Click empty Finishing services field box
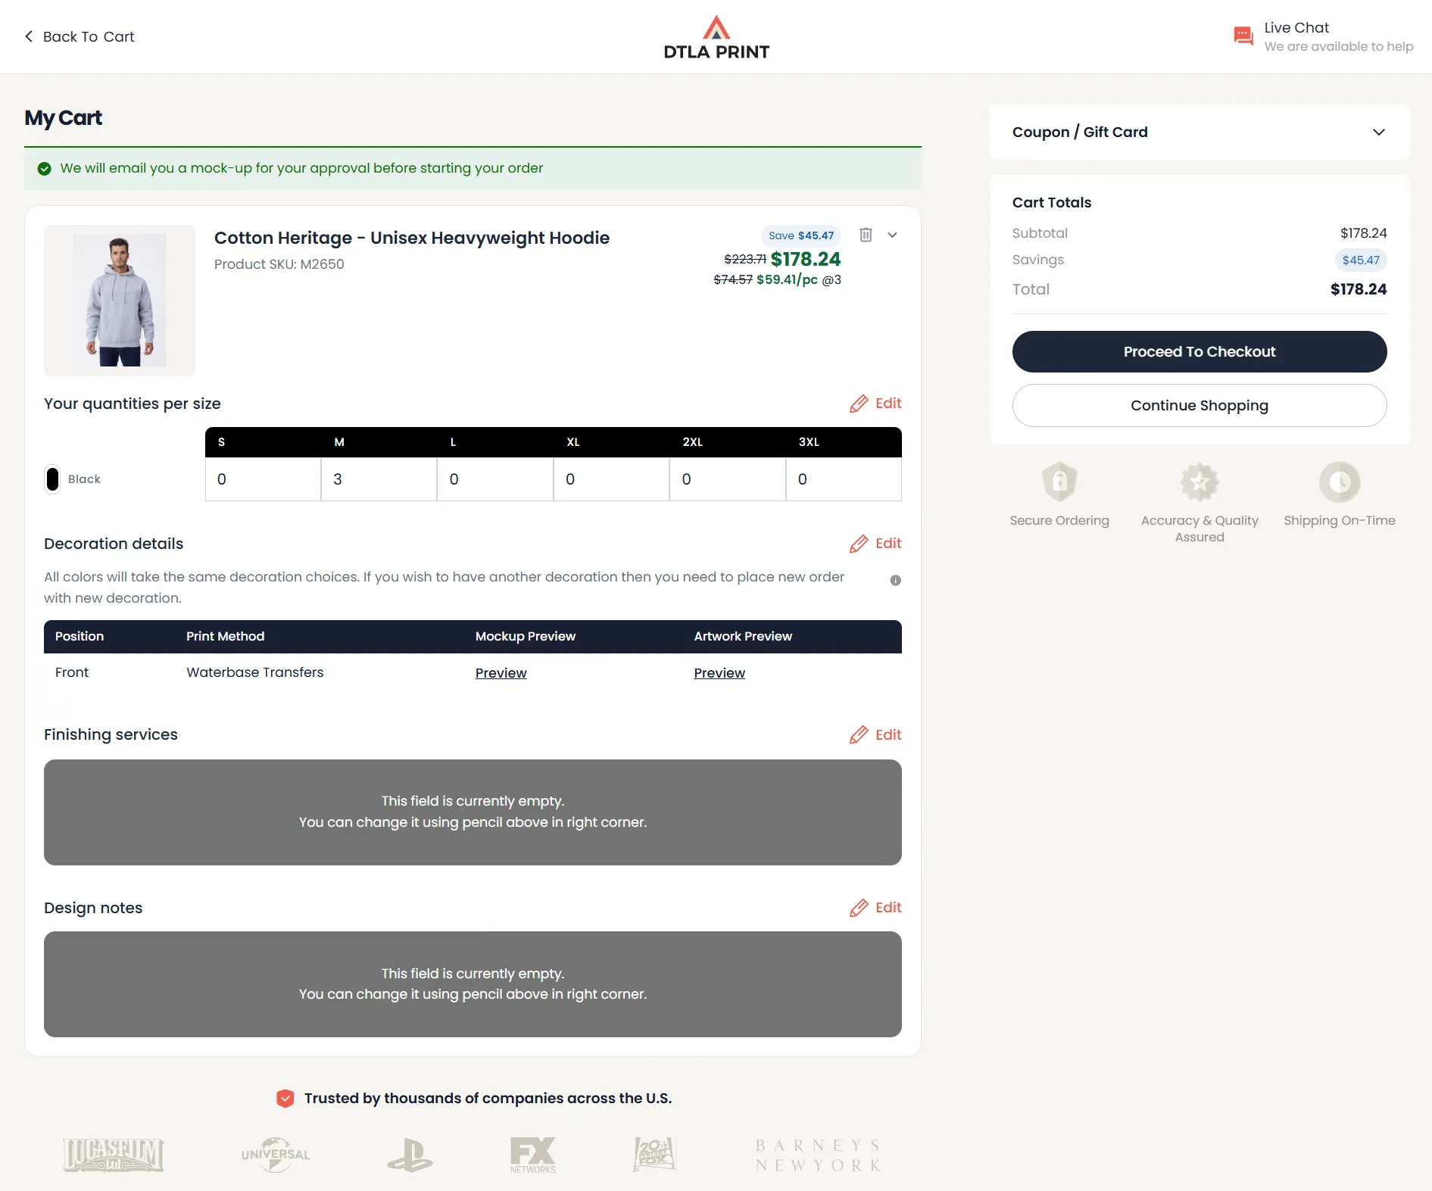Screen dimensions: 1432x1191 473,812
